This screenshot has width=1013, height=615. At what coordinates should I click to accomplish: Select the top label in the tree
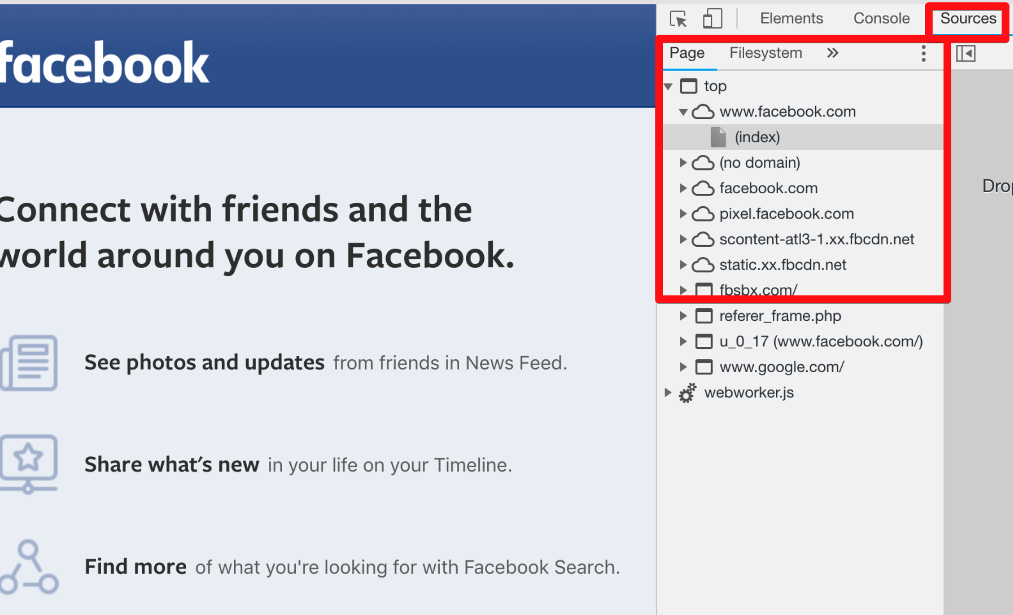[x=715, y=86]
